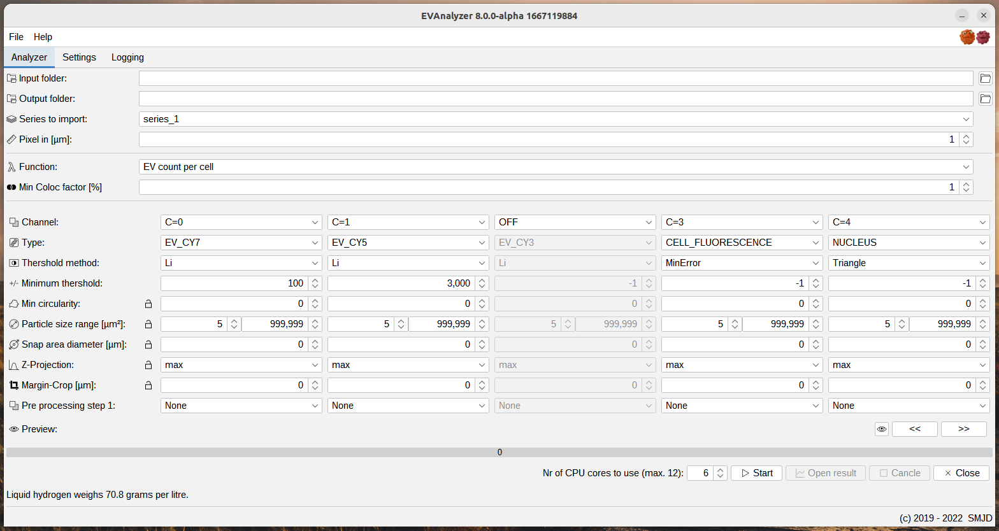Click the liquid hydrogen status text

[97, 495]
